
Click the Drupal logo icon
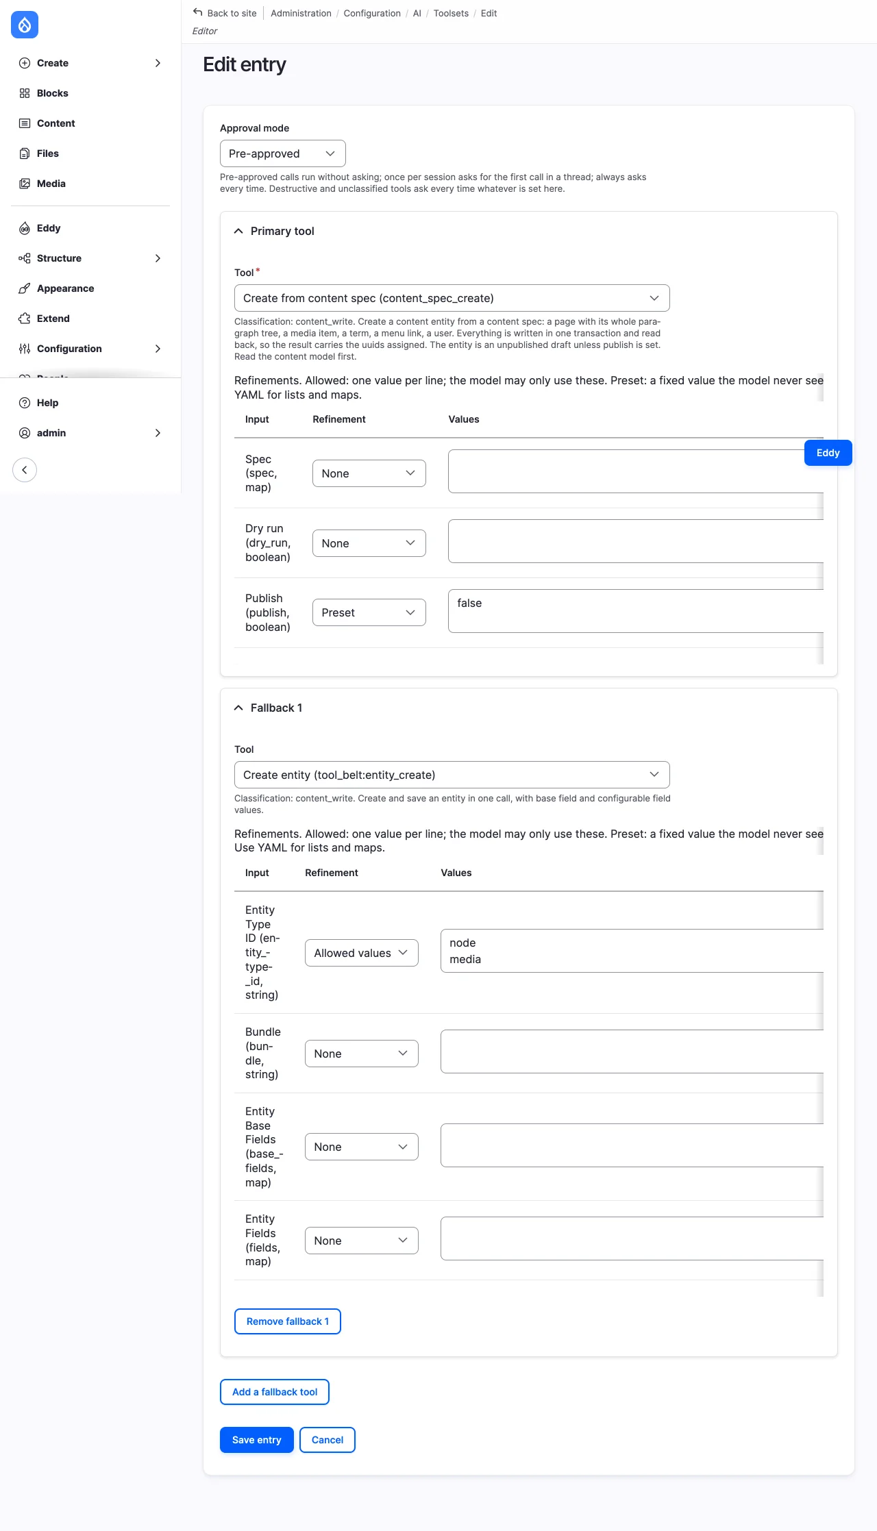(25, 25)
